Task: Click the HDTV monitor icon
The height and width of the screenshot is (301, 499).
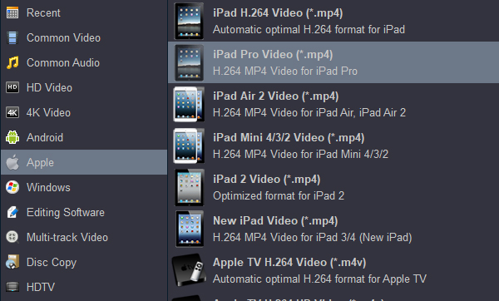Action: tap(12, 287)
